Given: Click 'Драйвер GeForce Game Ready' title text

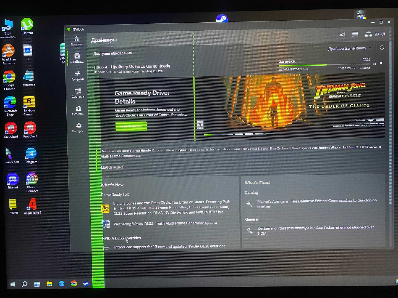Looking at the screenshot, I should click(x=140, y=66).
